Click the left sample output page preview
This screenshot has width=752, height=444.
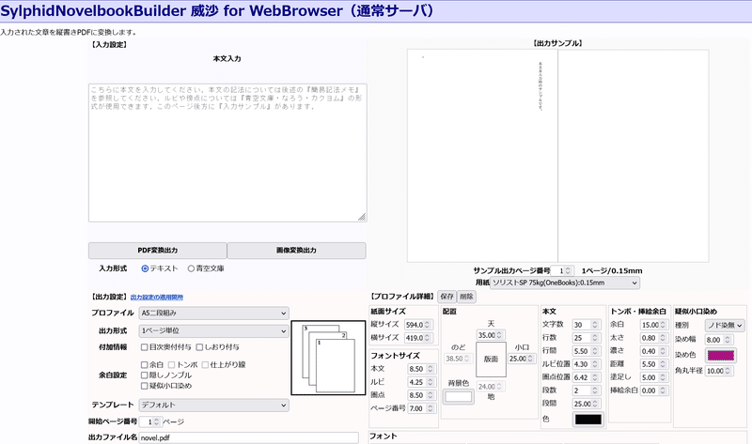482,156
